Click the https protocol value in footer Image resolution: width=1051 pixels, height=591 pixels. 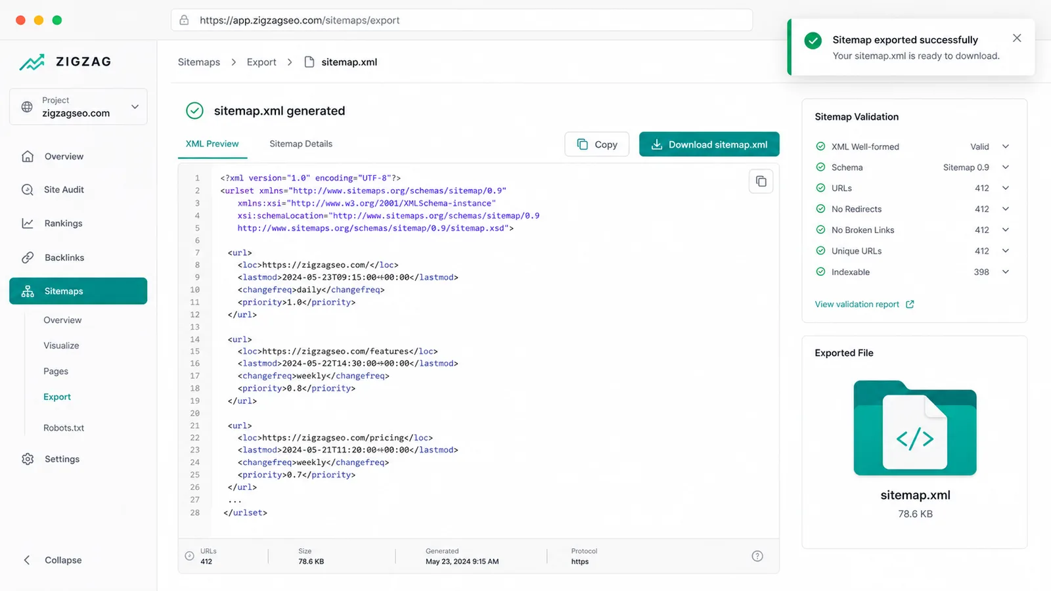580,561
